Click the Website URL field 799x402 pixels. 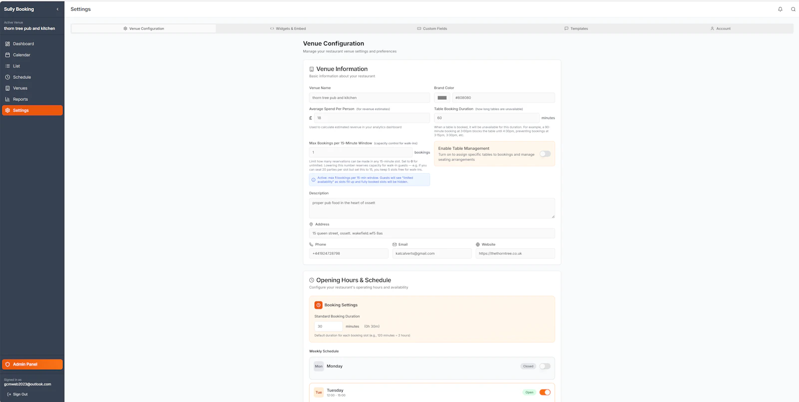515,254
